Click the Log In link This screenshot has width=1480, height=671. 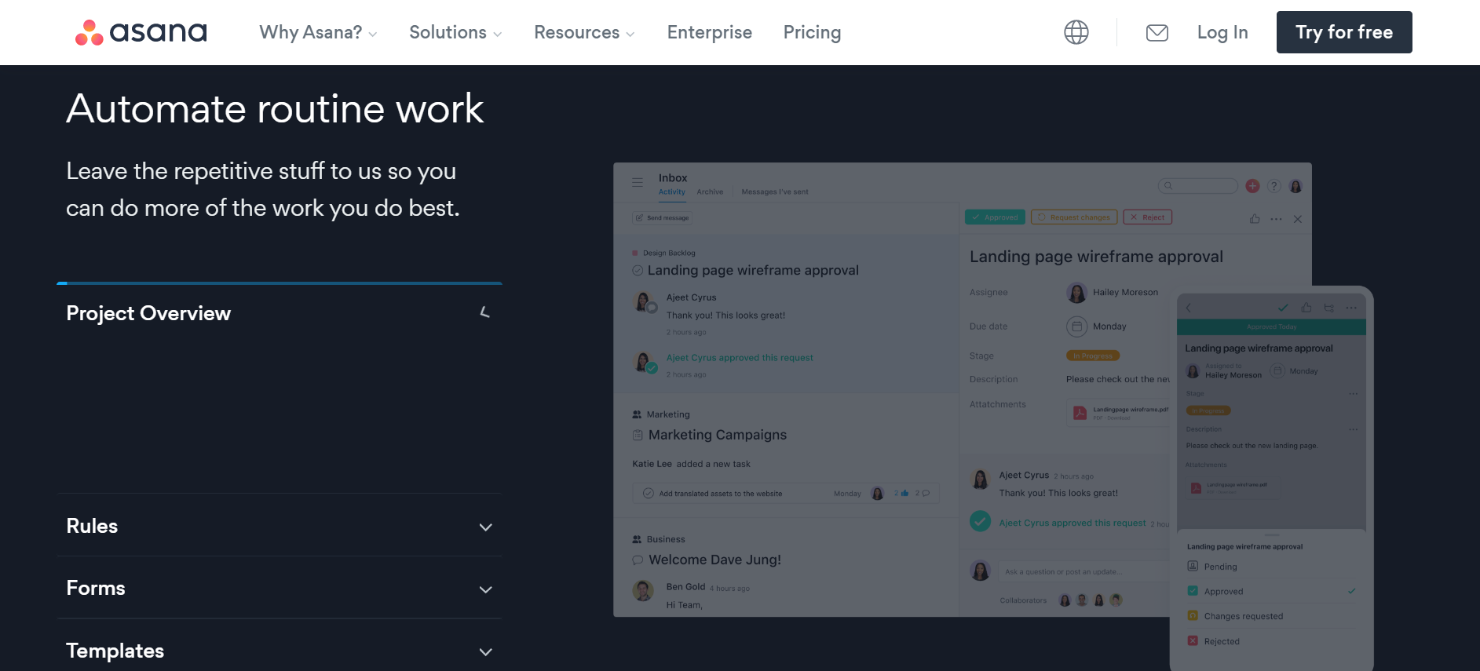click(1222, 32)
